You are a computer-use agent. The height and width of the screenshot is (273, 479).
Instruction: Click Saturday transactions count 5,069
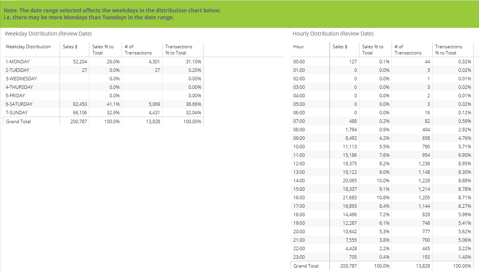154,104
